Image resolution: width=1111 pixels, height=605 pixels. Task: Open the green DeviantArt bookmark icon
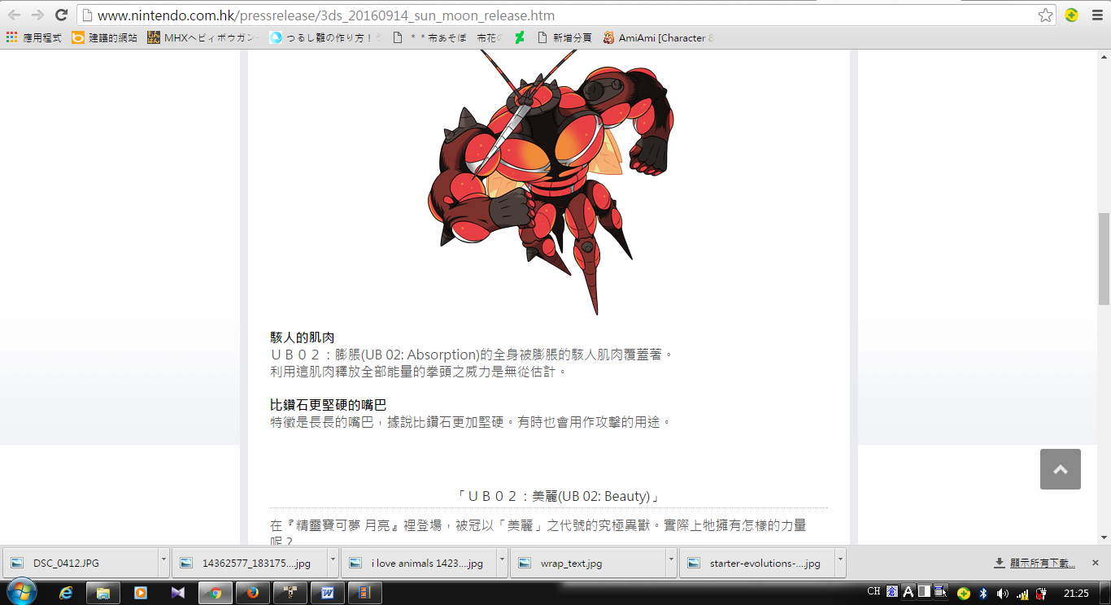[x=519, y=37]
